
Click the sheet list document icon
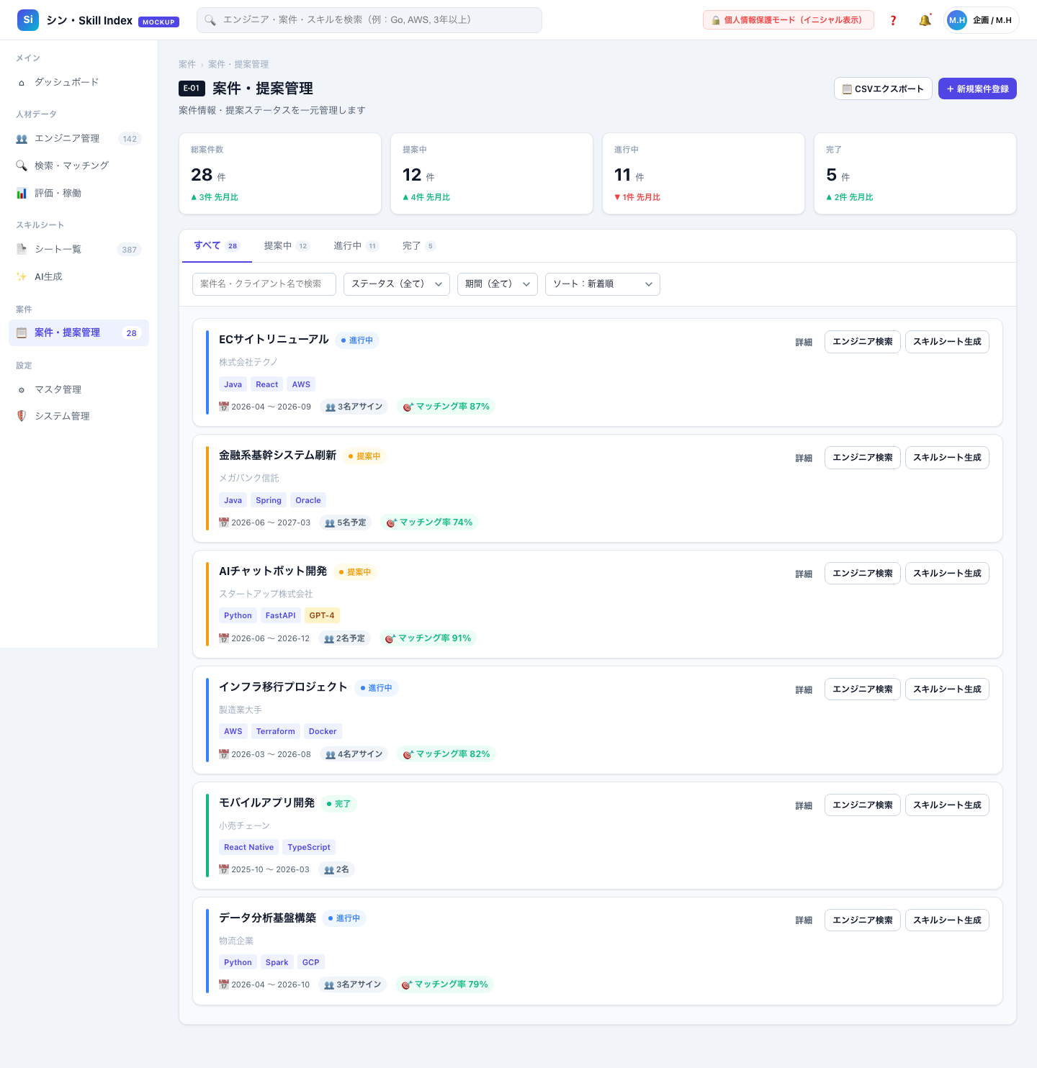point(22,249)
